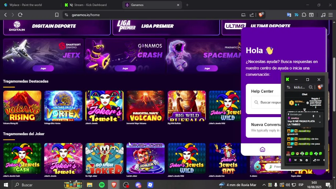
Task: Open a new browser tab
Action: pyautogui.click(x=187, y=5)
